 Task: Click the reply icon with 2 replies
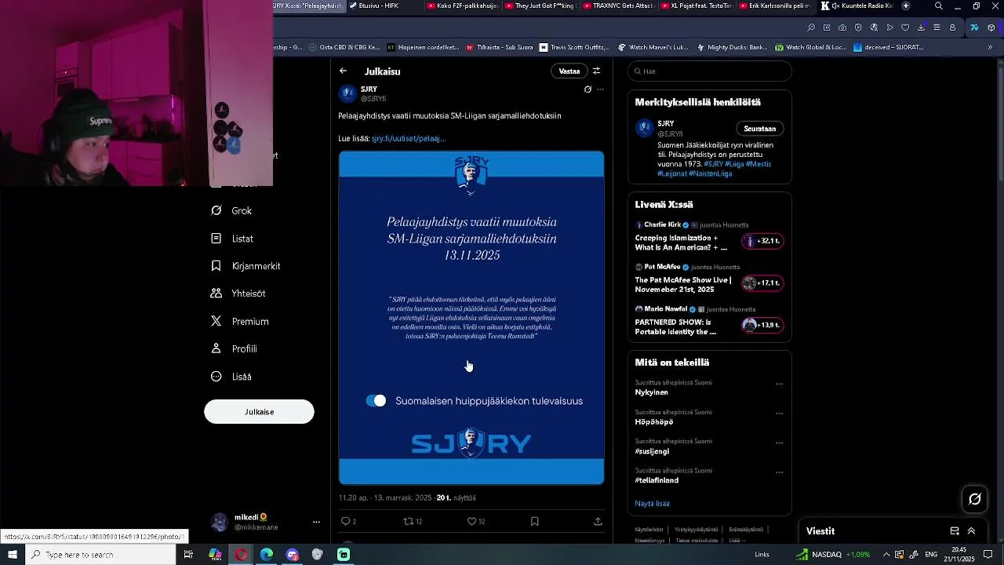pyautogui.click(x=347, y=521)
